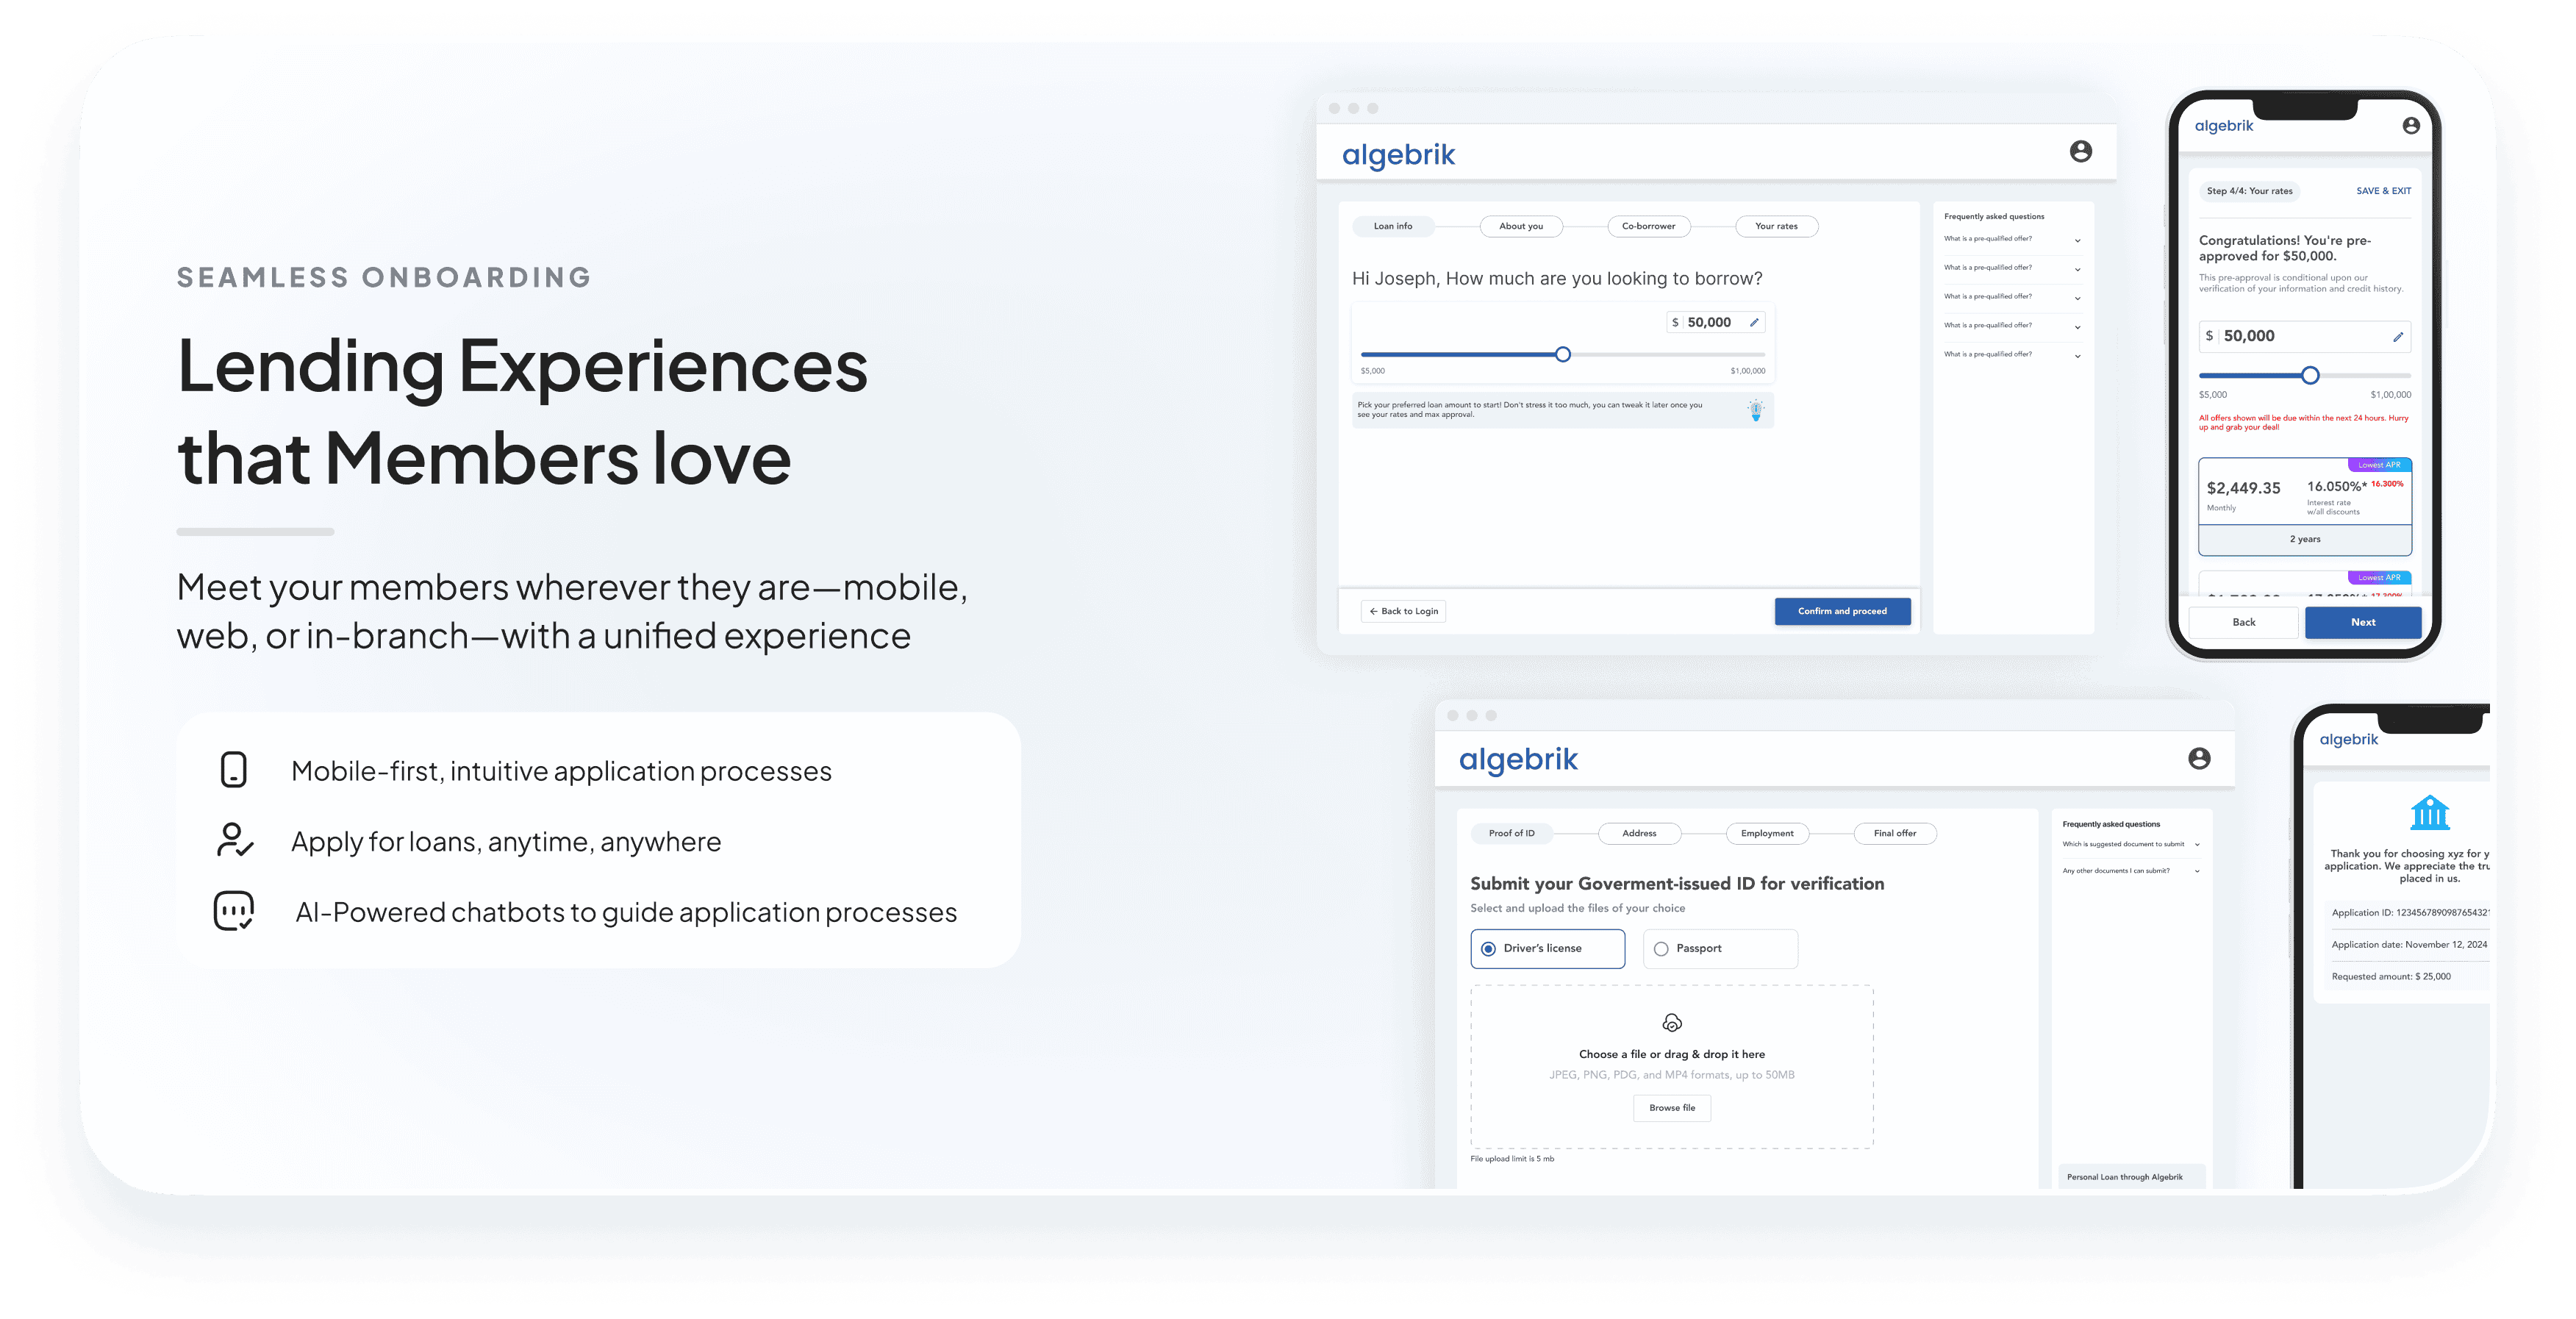The image size is (2576, 1319).
Task: Tap algebrik logo on thank-you phone
Action: coord(2348,739)
